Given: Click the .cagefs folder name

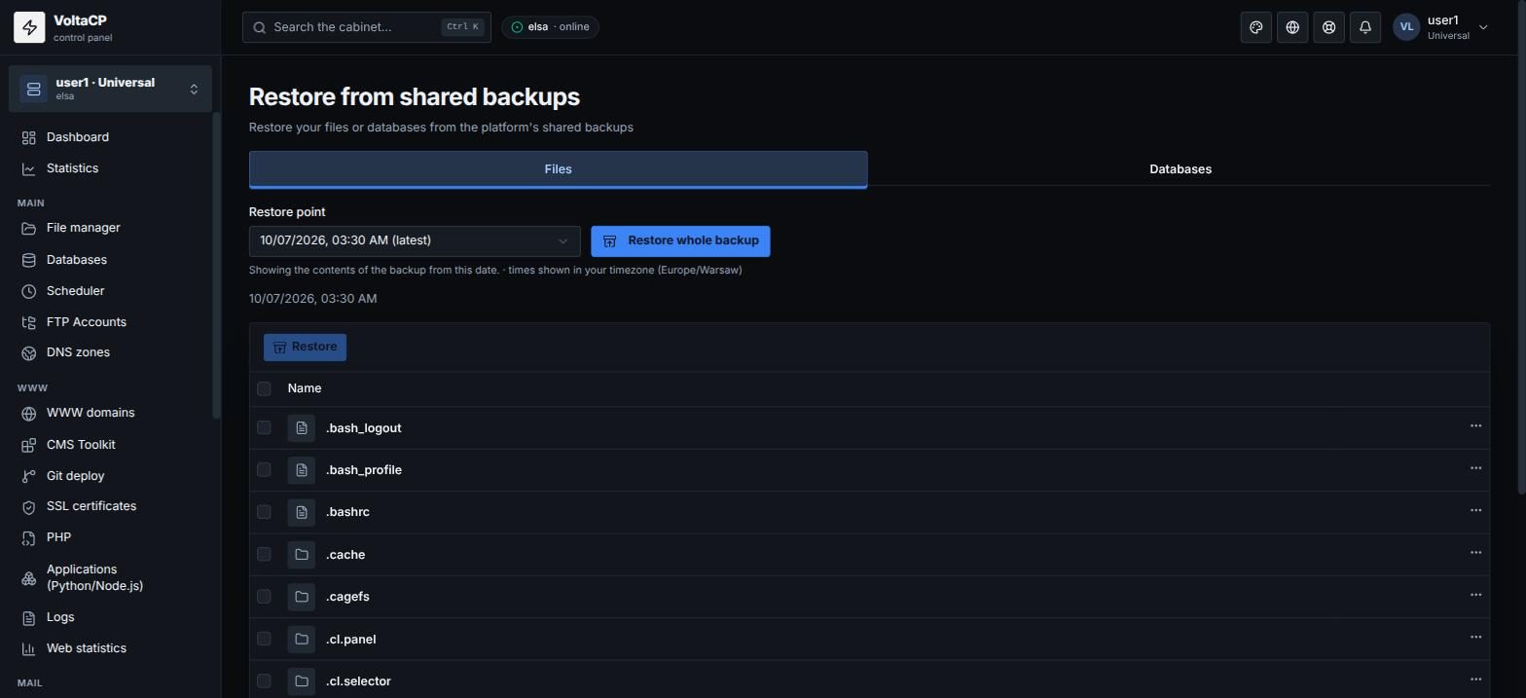Looking at the screenshot, I should coord(347,597).
